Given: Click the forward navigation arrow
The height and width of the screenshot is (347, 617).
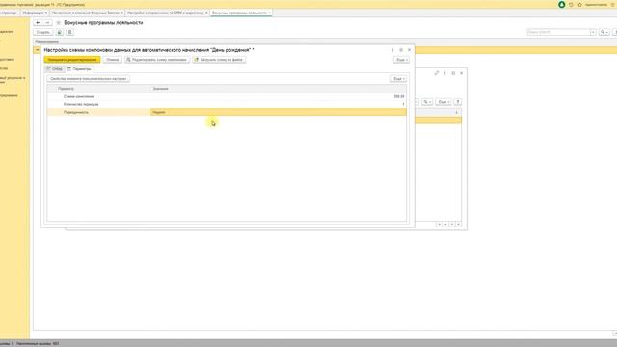Looking at the screenshot, I should point(47,23).
